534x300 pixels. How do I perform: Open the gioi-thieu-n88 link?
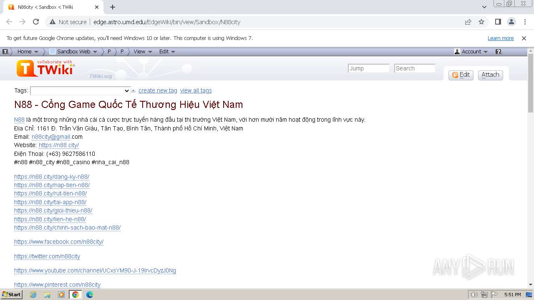pyautogui.click(x=53, y=210)
